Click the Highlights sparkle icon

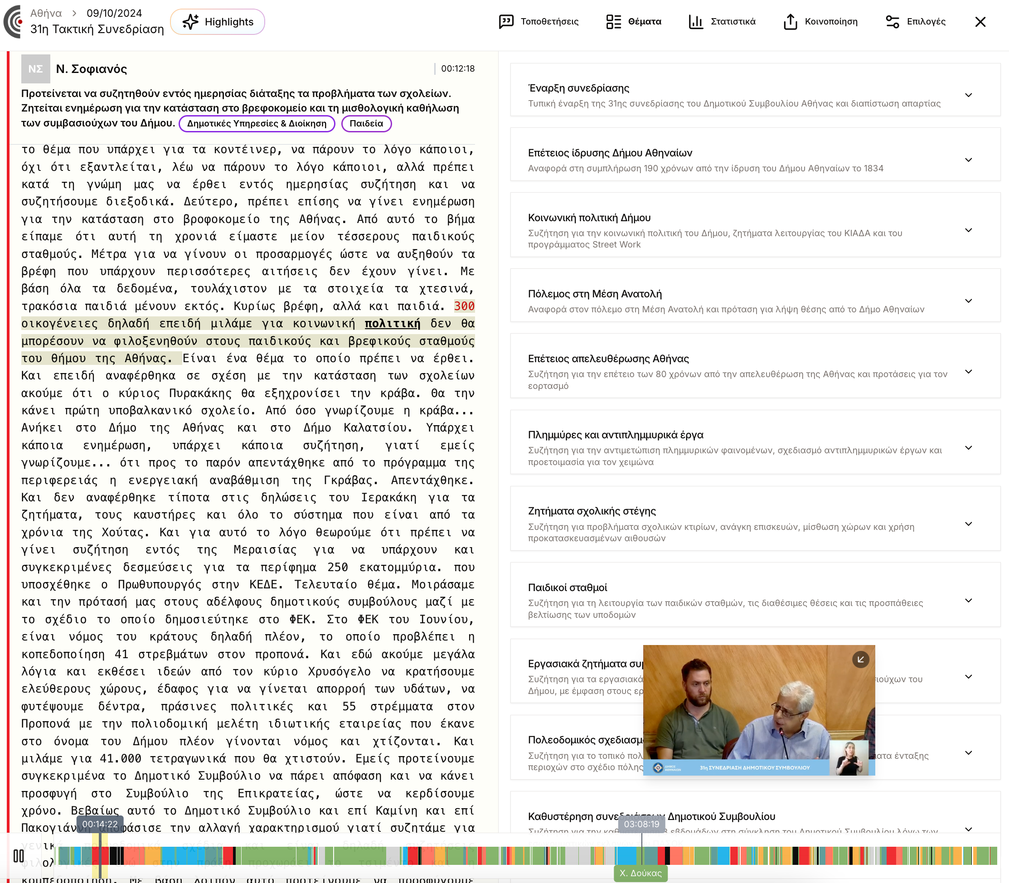[x=190, y=22]
